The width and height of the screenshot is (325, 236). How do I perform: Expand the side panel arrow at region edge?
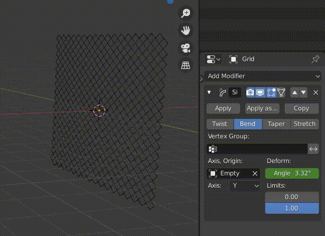click(x=201, y=79)
